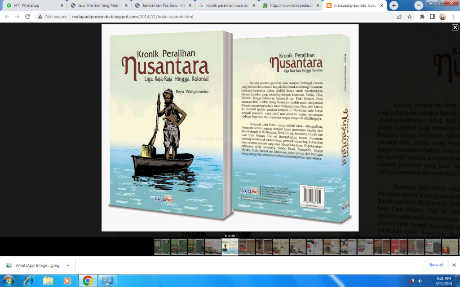Bookmark this page with the star icon

tap(410, 17)
